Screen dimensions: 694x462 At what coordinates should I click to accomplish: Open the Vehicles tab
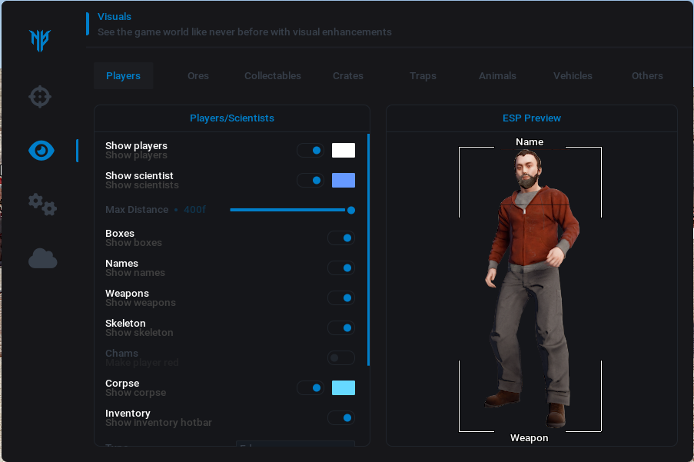click(573, 76)
